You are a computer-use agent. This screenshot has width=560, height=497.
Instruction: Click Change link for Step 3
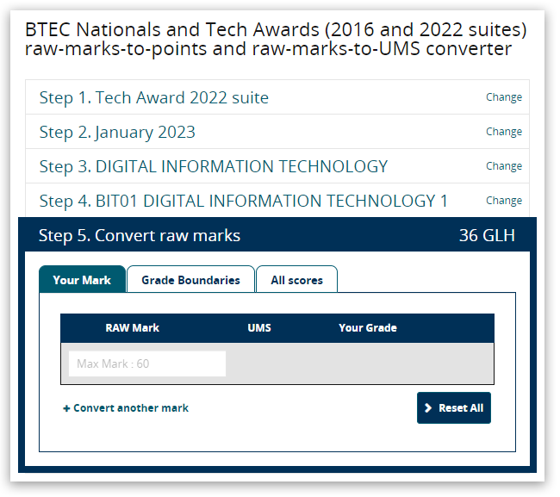tap(503, 166)
